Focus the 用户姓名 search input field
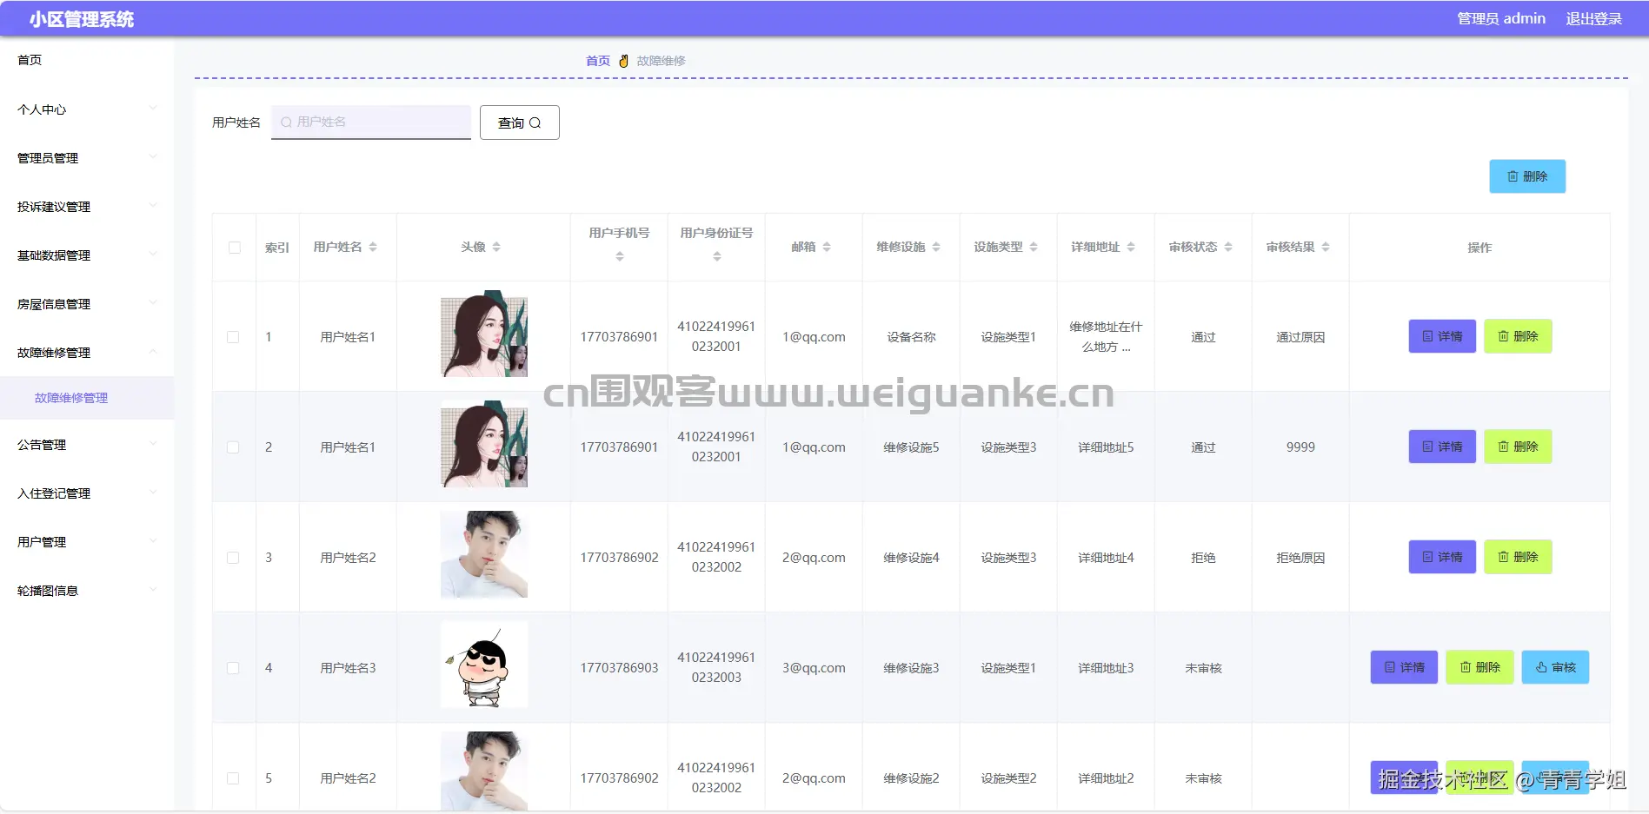 (x=371, y=122)
